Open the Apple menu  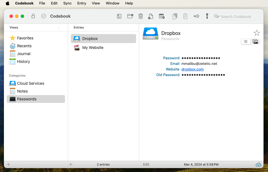[8, 3]
